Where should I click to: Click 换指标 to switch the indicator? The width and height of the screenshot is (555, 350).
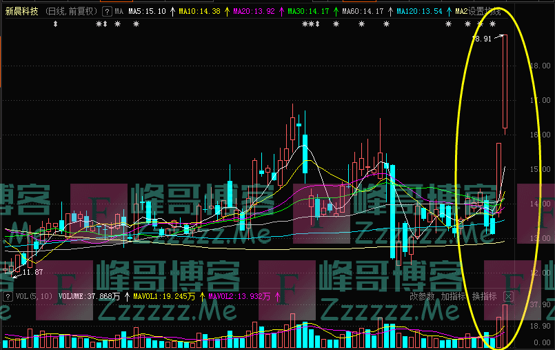click(x=484, y=296)
